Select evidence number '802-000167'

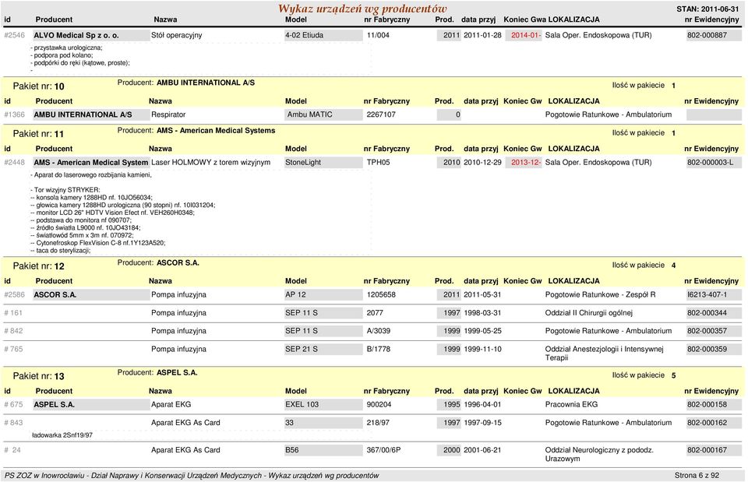[714, 451]
